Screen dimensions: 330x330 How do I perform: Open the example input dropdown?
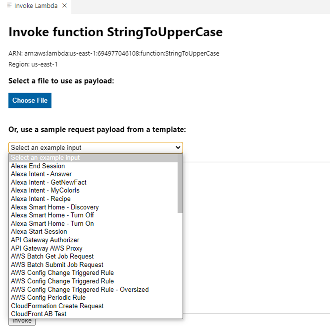coord(96,148)
